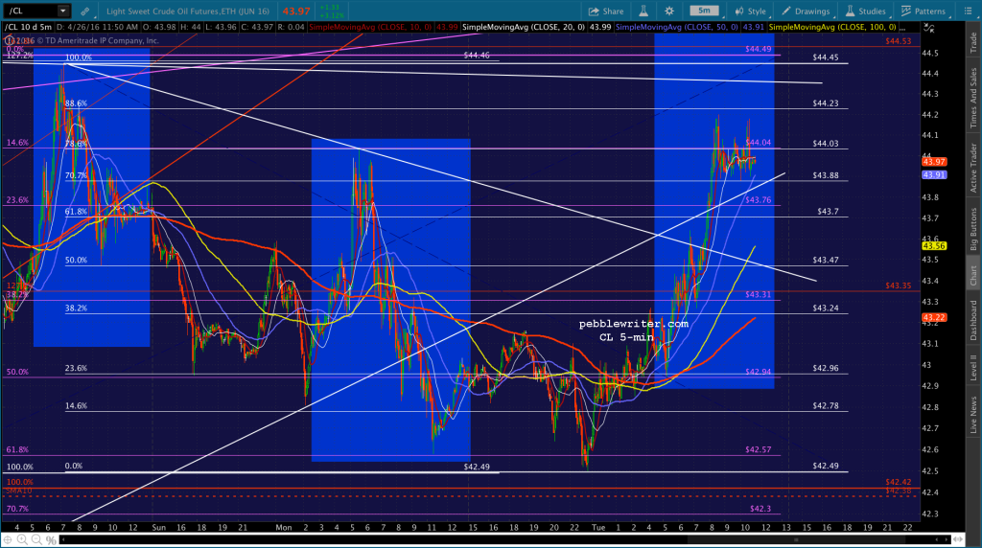Open the Style menu

coord(750,11)
